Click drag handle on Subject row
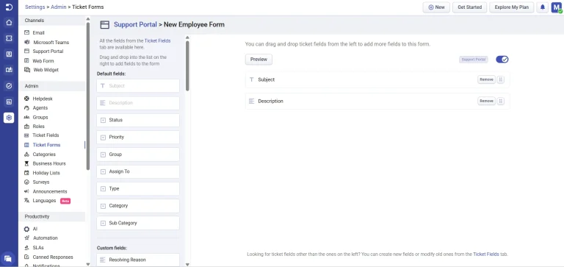Image resolution: width=564 pixels, height=267 pixels. [x=500, y=79]
